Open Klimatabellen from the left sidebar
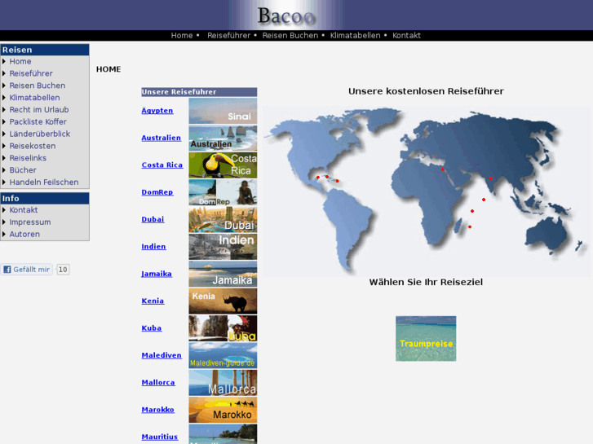This screenshot has width=593, height=444. pos(34,98)
